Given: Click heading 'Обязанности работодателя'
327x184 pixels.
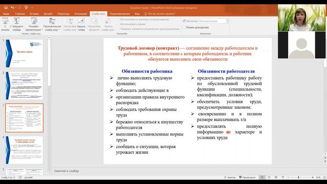Looking at the screenshot, I should pos(226,71).
